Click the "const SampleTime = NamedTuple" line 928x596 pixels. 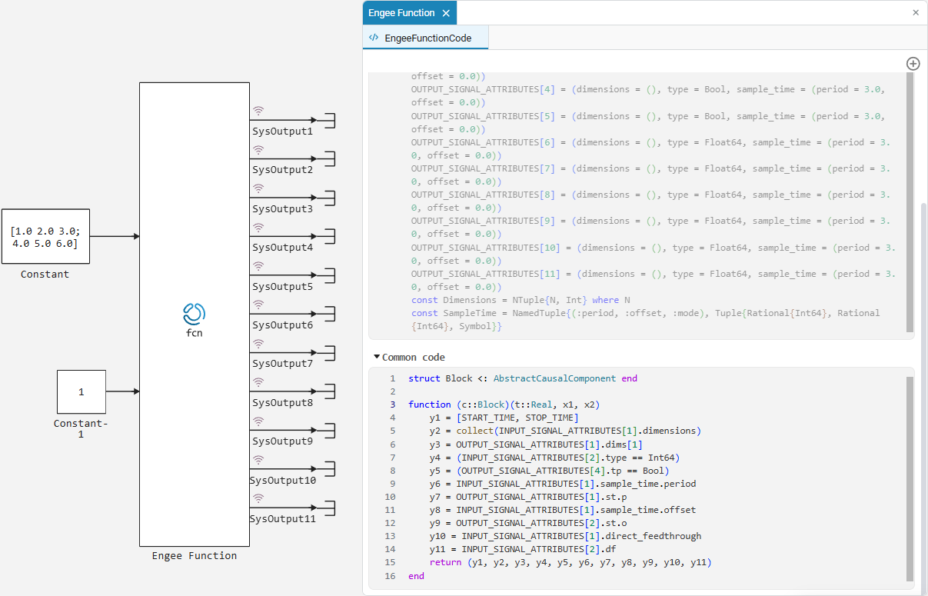pyautogui.click(x=646, y=320)
